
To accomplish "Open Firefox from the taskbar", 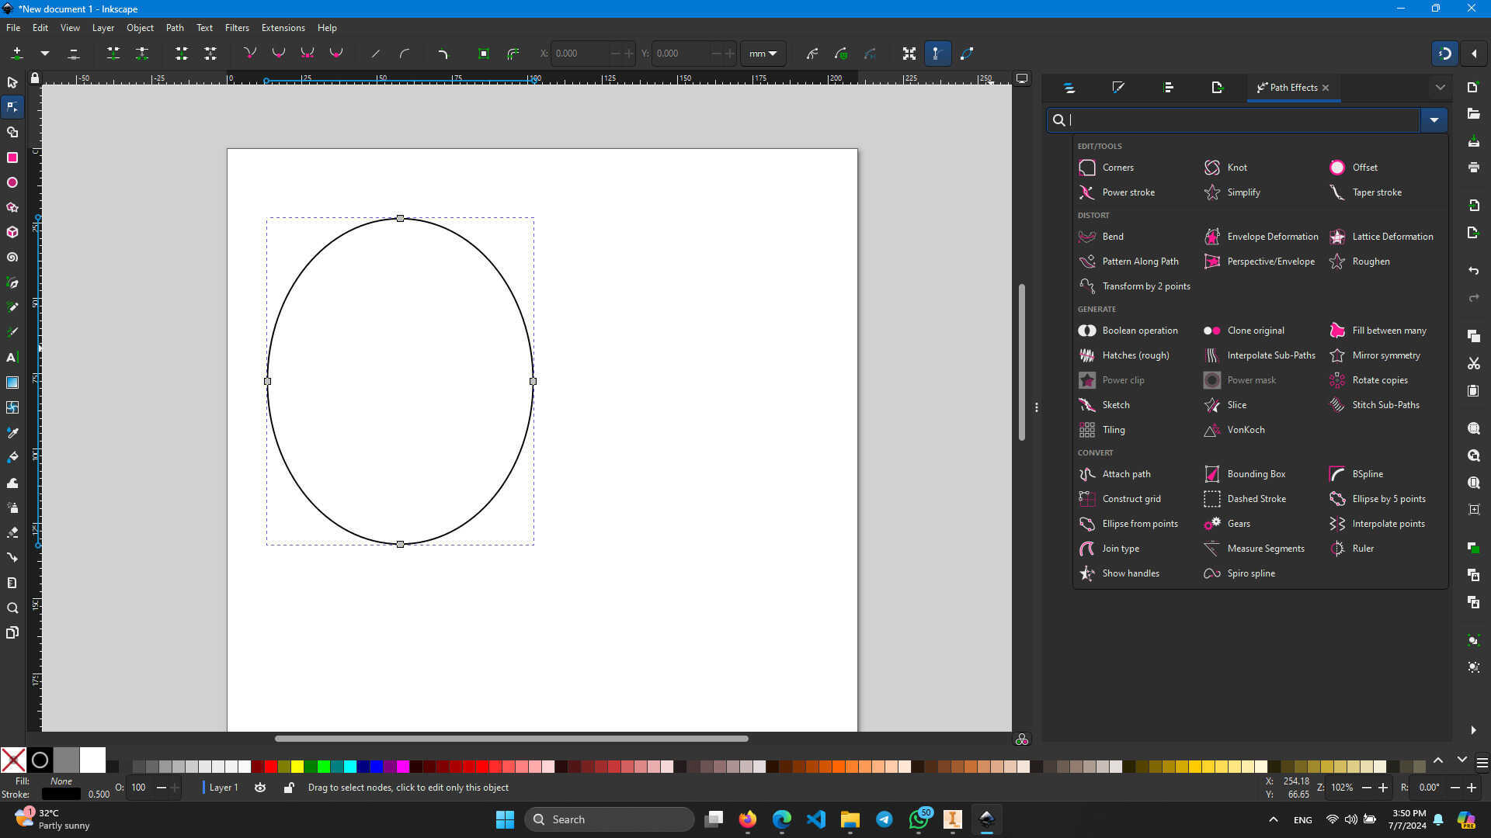I will coord(747,819).
